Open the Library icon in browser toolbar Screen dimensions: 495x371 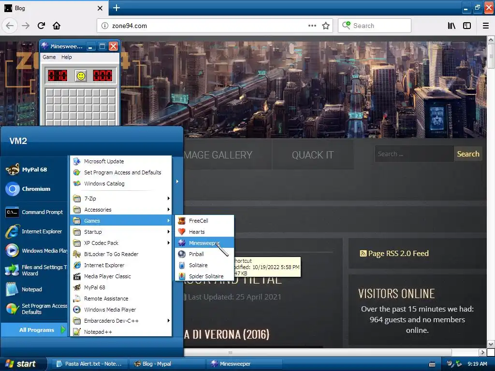451,26
